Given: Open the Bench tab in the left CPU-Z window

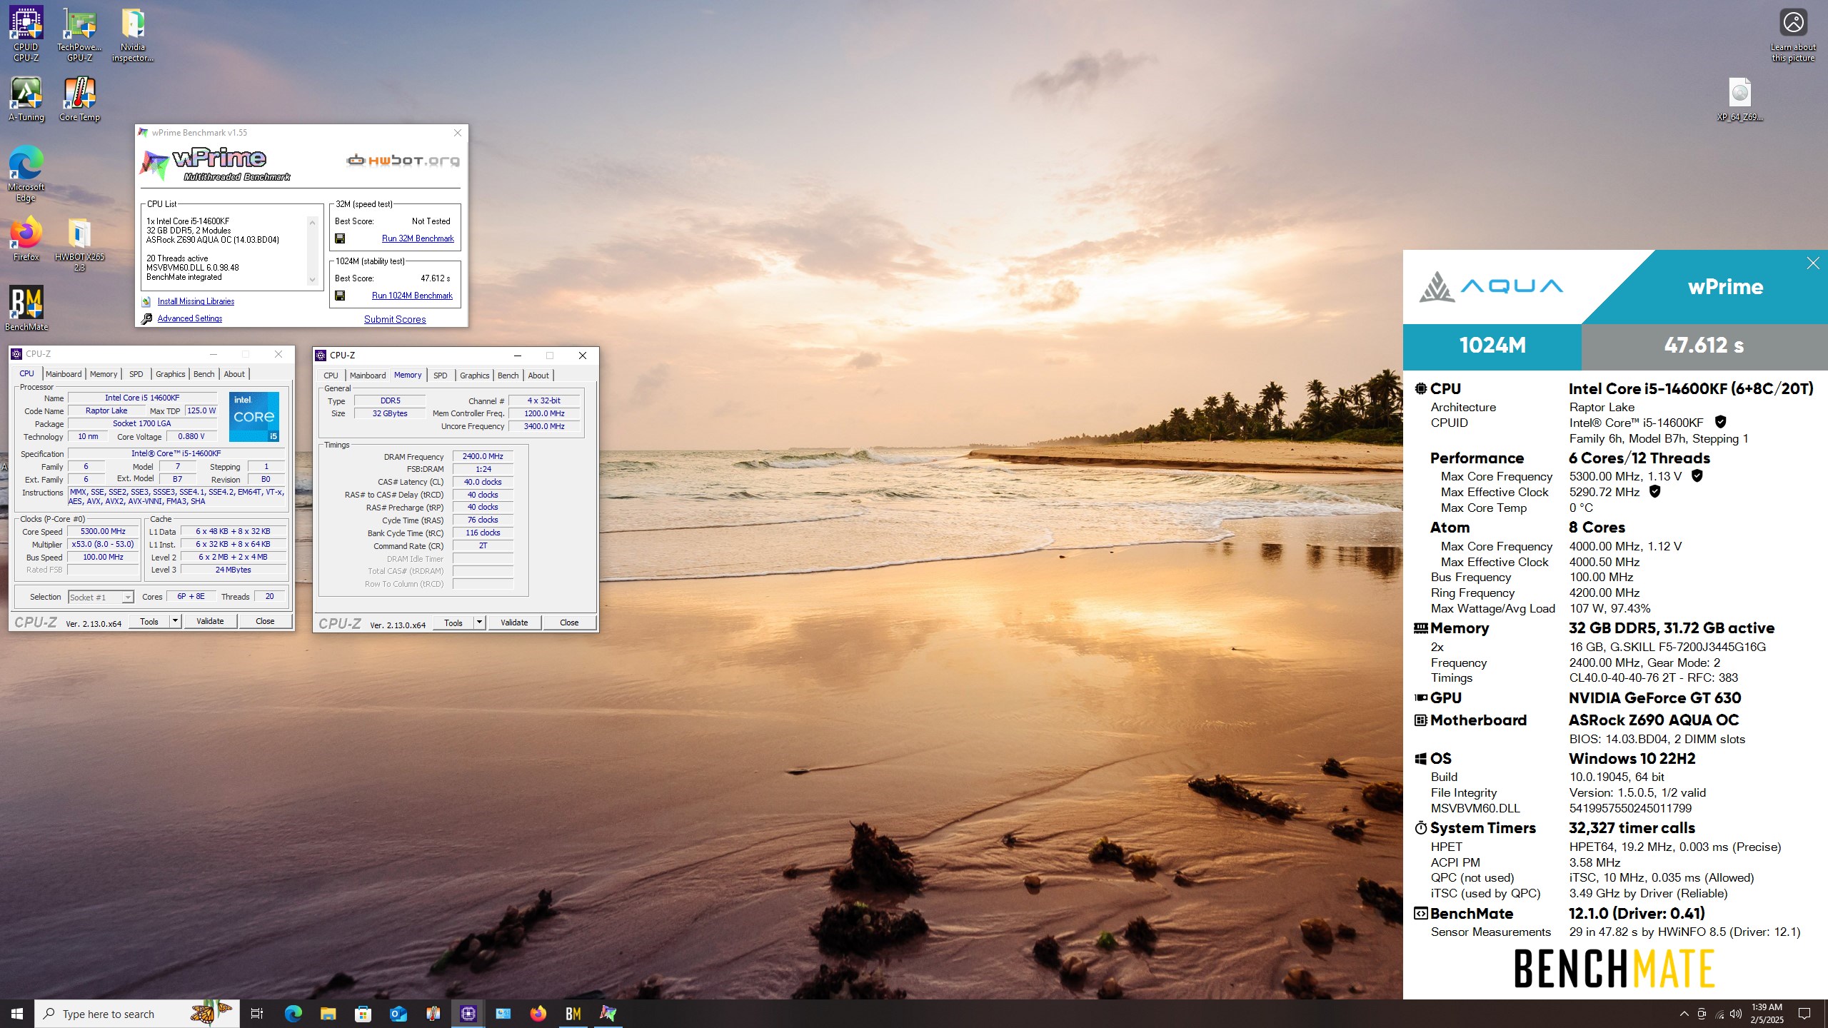Looking at the screenshot, I should [204, 374].
